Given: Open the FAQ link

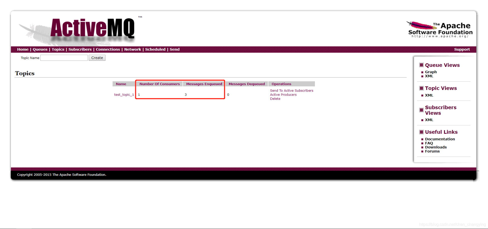Looking at the screenshot, I should pyautogui.click(x=429, y=143).
